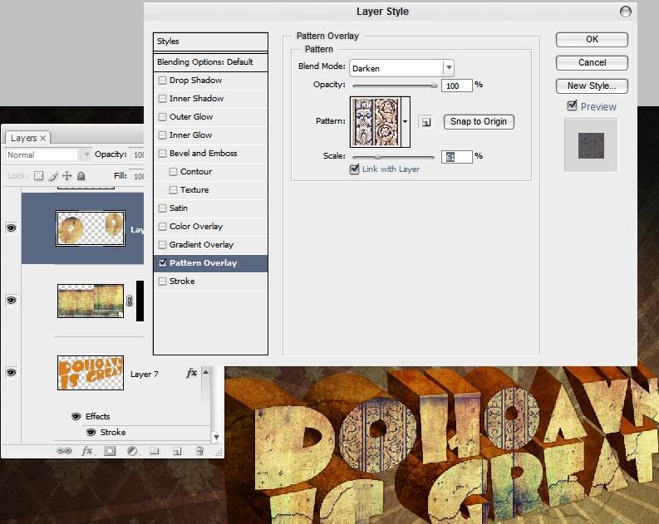
Task: Uncheck the Pattern Overlay checkbox
Action: pyautogui.click(x=162, y=263)
